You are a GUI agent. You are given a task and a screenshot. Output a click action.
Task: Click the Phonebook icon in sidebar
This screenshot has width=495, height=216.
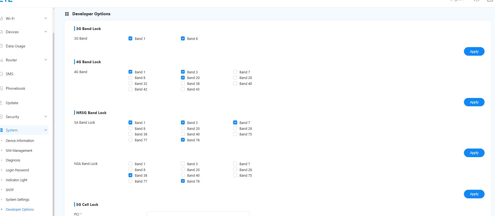point(1,88)
